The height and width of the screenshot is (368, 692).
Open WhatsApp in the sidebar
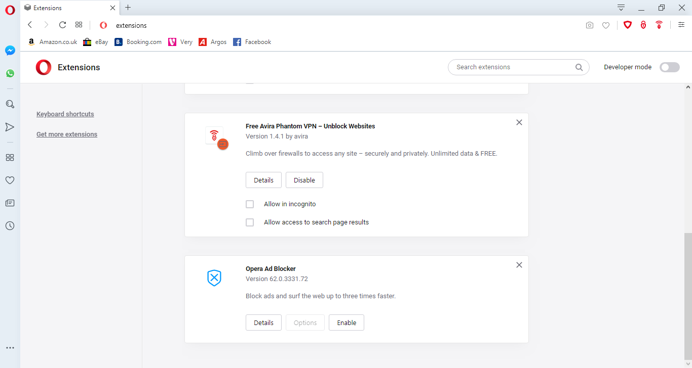(x=10, y=73)
